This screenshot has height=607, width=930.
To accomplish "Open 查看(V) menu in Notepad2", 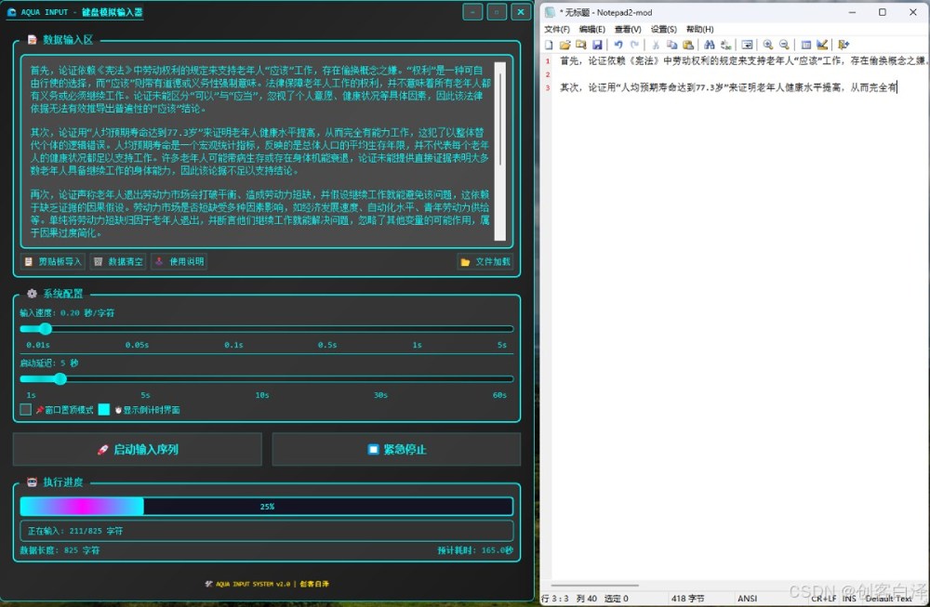I will [628, 29].
